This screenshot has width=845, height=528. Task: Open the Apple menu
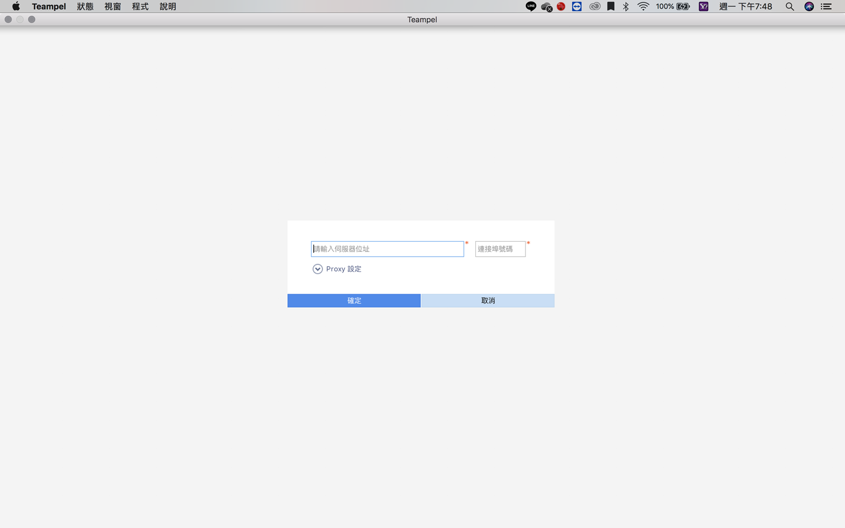point(16,6)
